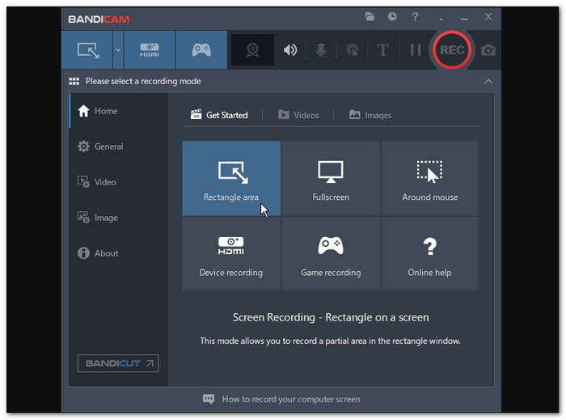Screen dimensions: 566x420
Task: Select the Device recording tile
Action: coord(231,253)
